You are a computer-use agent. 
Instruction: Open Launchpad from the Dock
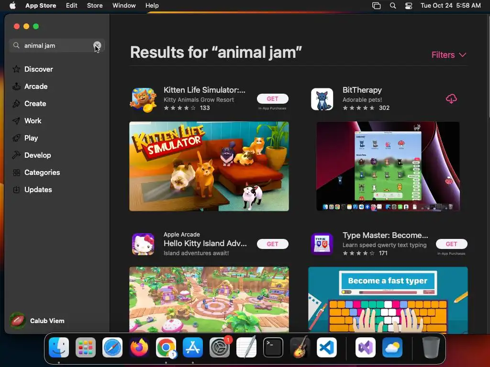point(86,347)
